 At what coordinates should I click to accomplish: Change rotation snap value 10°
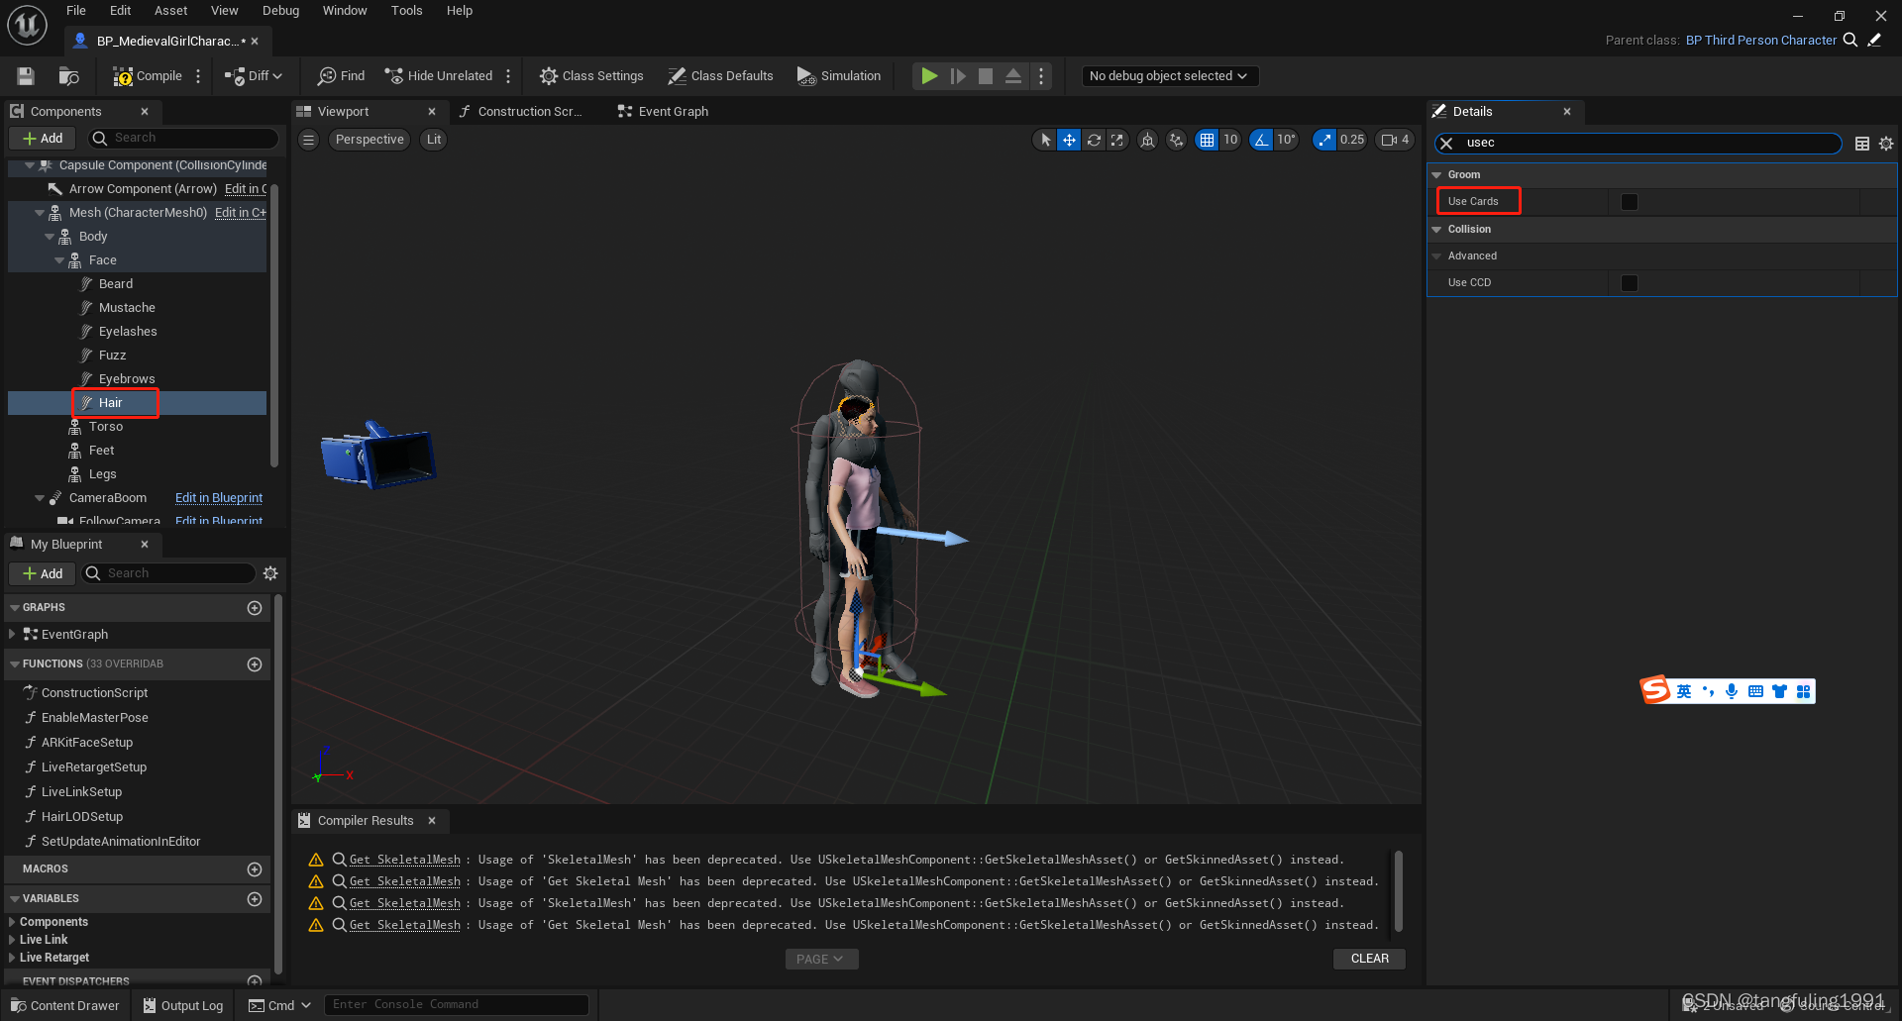tap(1286, 140)
